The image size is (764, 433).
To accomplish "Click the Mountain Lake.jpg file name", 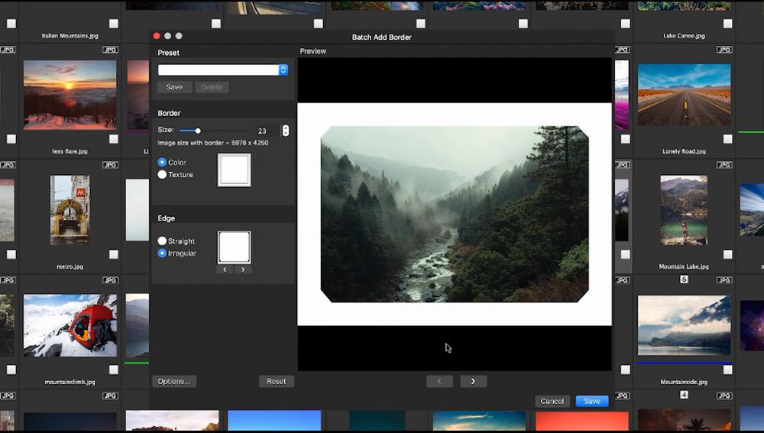I will click(684, 267).
